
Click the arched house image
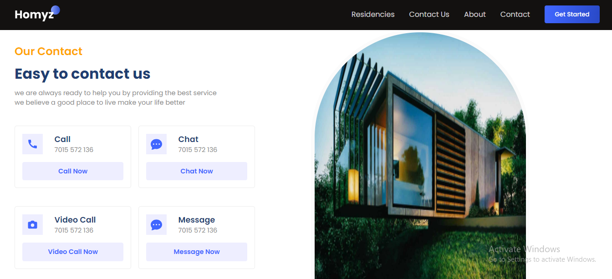(x=420, y=156)
